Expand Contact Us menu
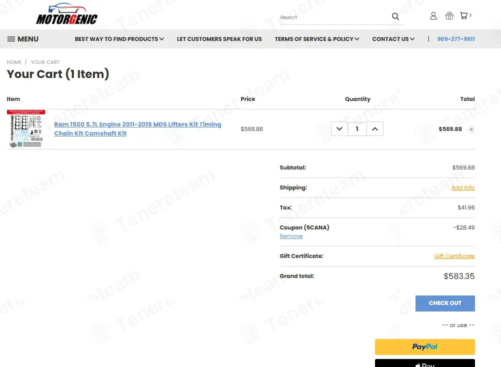The width and height of the screenshot is (501, 367). (x=393, y=39)
